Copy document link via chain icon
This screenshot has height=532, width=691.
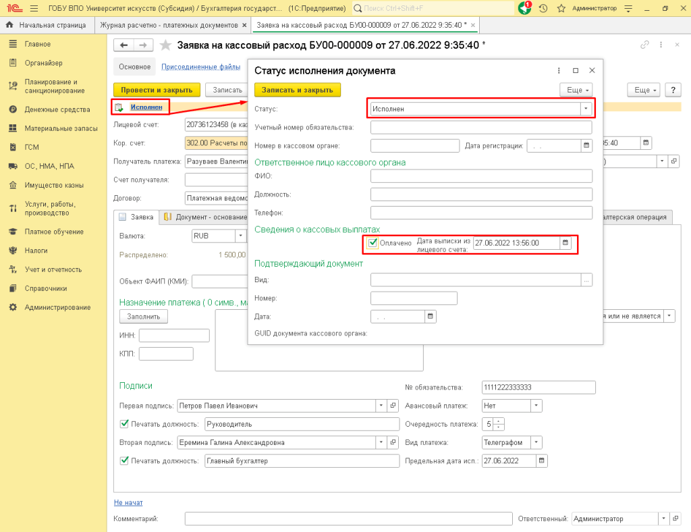[x=644, y=45]
